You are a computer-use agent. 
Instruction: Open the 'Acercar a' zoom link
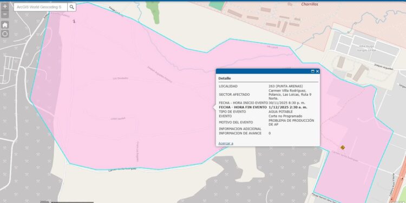point(226,143)
